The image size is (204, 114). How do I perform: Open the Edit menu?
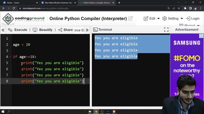pos(152,18)
